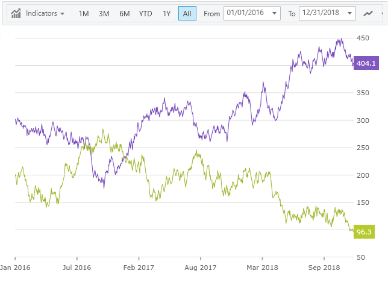
Task: Click the selected All range button
Action: point(187,13)
